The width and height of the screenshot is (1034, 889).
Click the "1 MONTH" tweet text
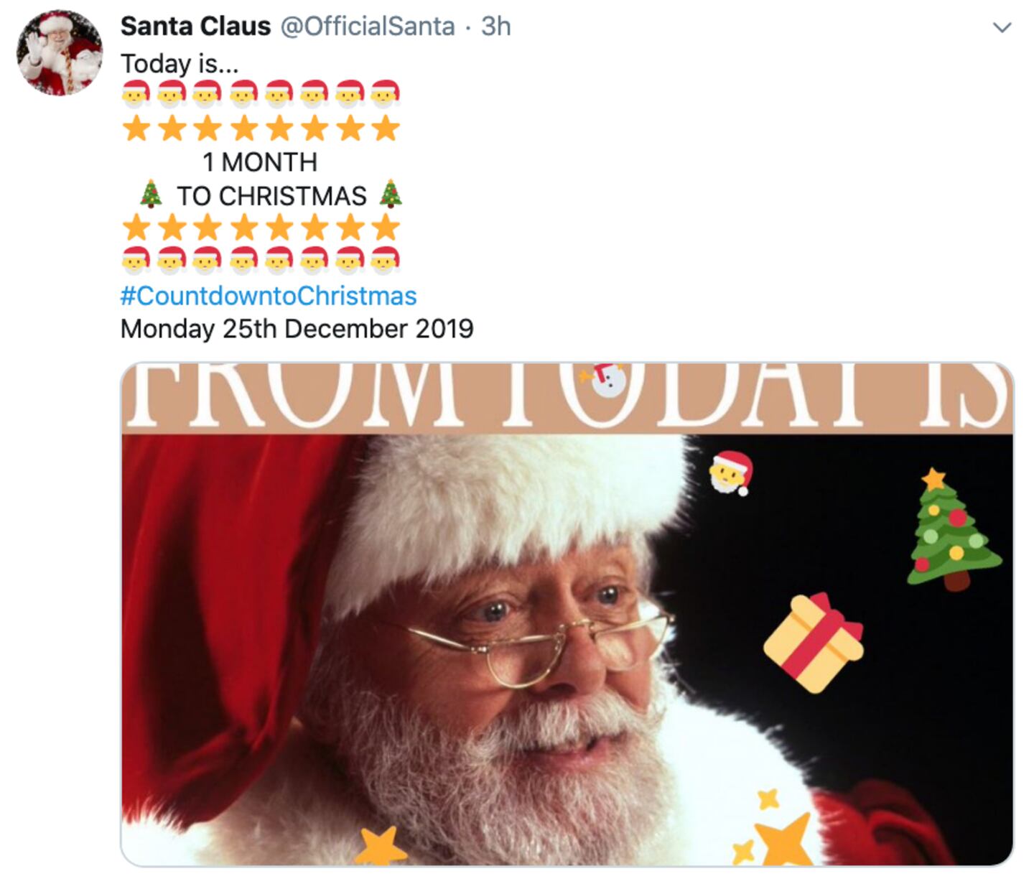pyautogui.click(x=259, y=162)
